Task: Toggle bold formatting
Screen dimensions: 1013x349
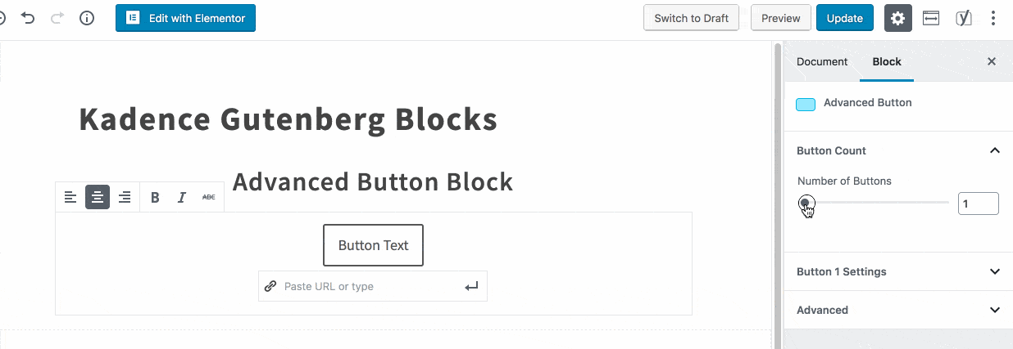Action: [x=155, y=197]
